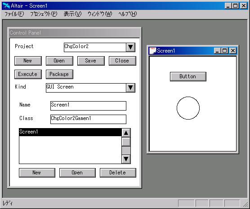The height and width of the screenshot is (209, 250).
Task: Click the Screen1 window icon
Action: [x=153, y=51]
